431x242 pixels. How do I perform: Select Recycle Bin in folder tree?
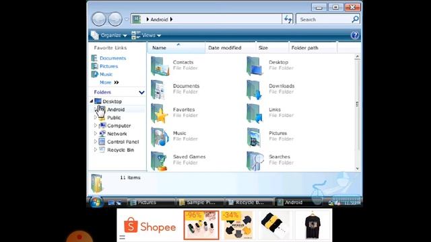click(121, 150)
